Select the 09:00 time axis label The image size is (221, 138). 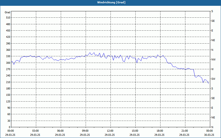(x=85, y=131)
